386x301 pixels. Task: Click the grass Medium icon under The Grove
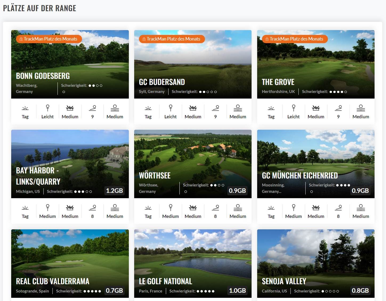click(316, 108)
